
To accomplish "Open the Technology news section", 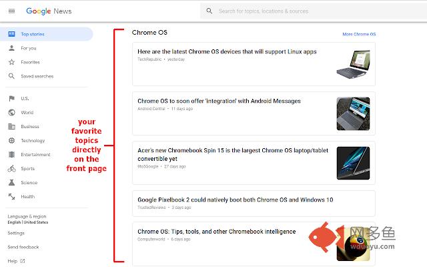I will pyautogui.click(x=33, y=141).
